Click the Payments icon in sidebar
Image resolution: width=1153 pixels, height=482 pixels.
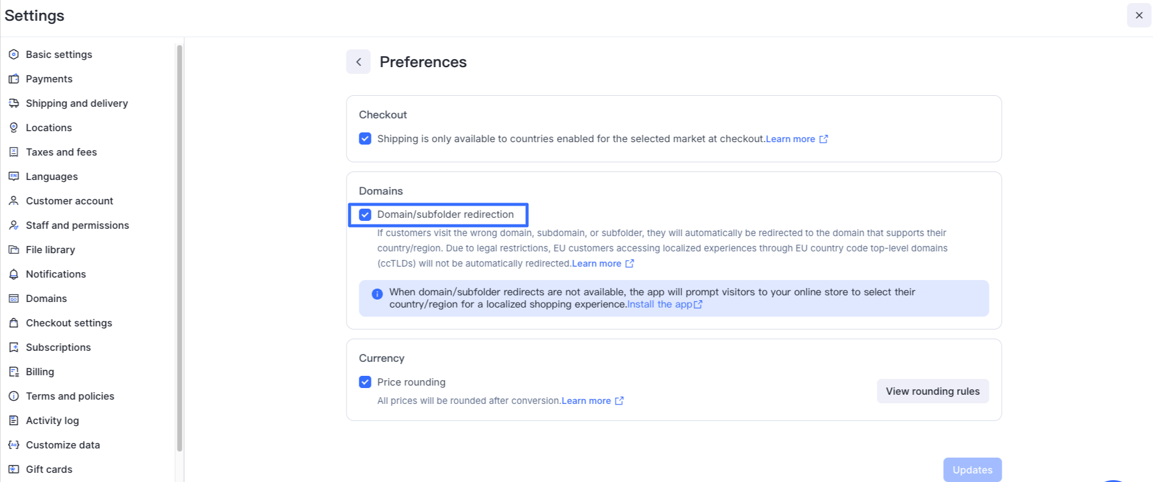click(13, 79)
